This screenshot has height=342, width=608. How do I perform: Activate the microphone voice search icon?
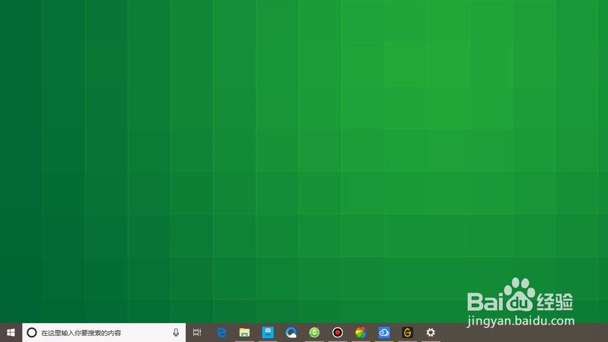(x=176, y=332)
